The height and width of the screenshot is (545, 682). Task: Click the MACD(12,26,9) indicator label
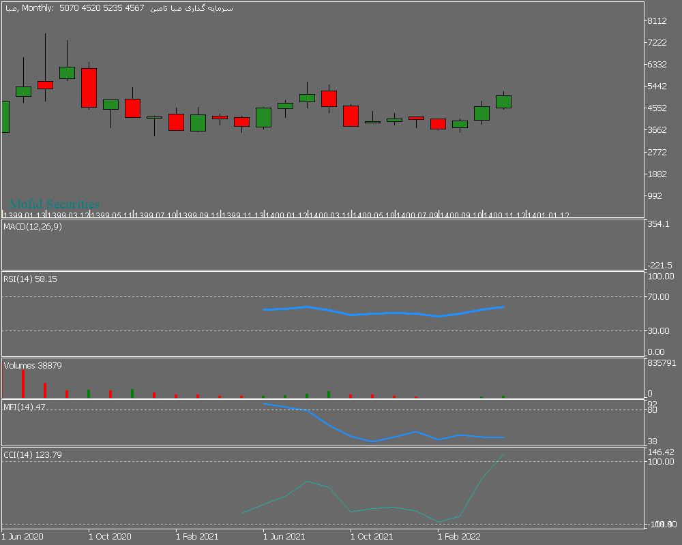click(33, 226)
